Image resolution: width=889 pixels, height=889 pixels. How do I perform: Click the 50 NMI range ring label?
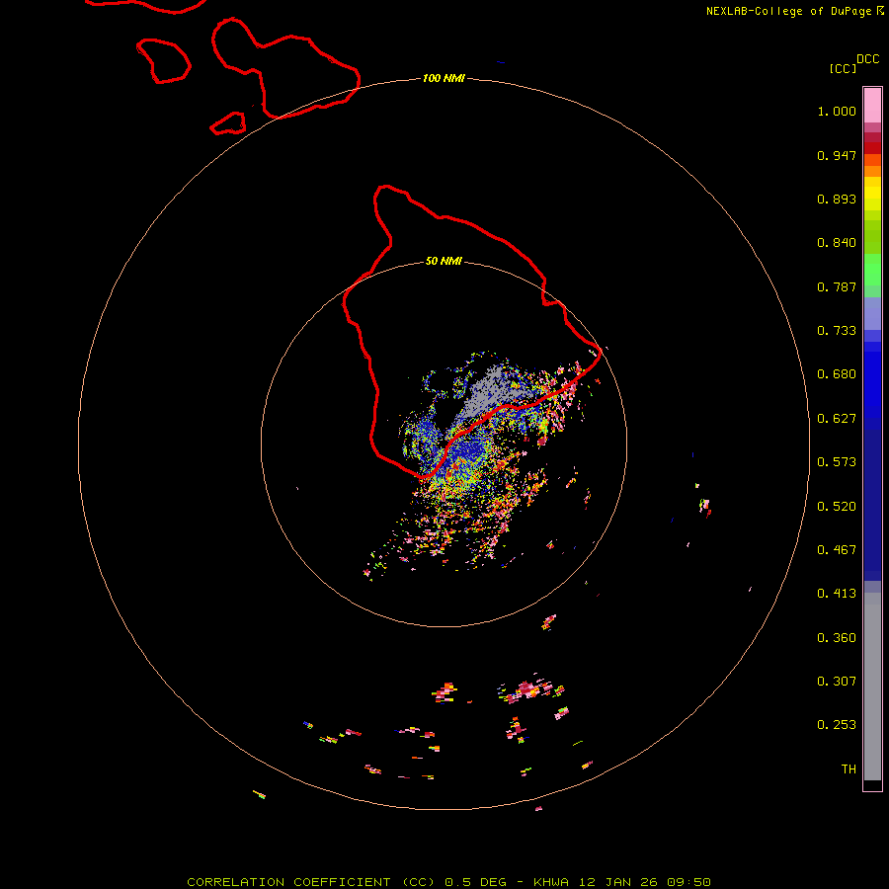[x=444, y=261]
